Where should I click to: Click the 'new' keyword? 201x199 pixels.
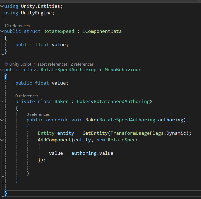[x=101, y=140]
